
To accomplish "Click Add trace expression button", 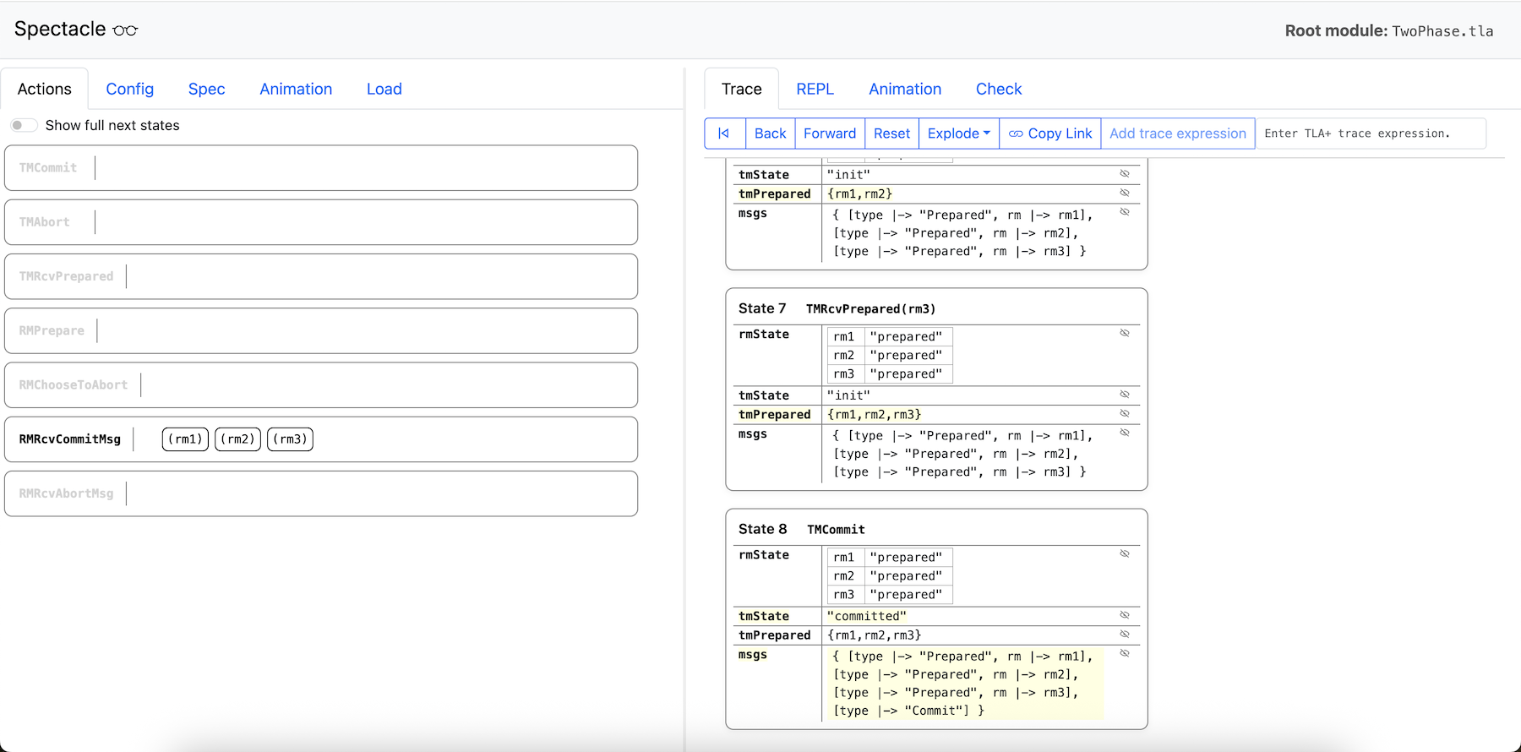I will point(1177,134).
